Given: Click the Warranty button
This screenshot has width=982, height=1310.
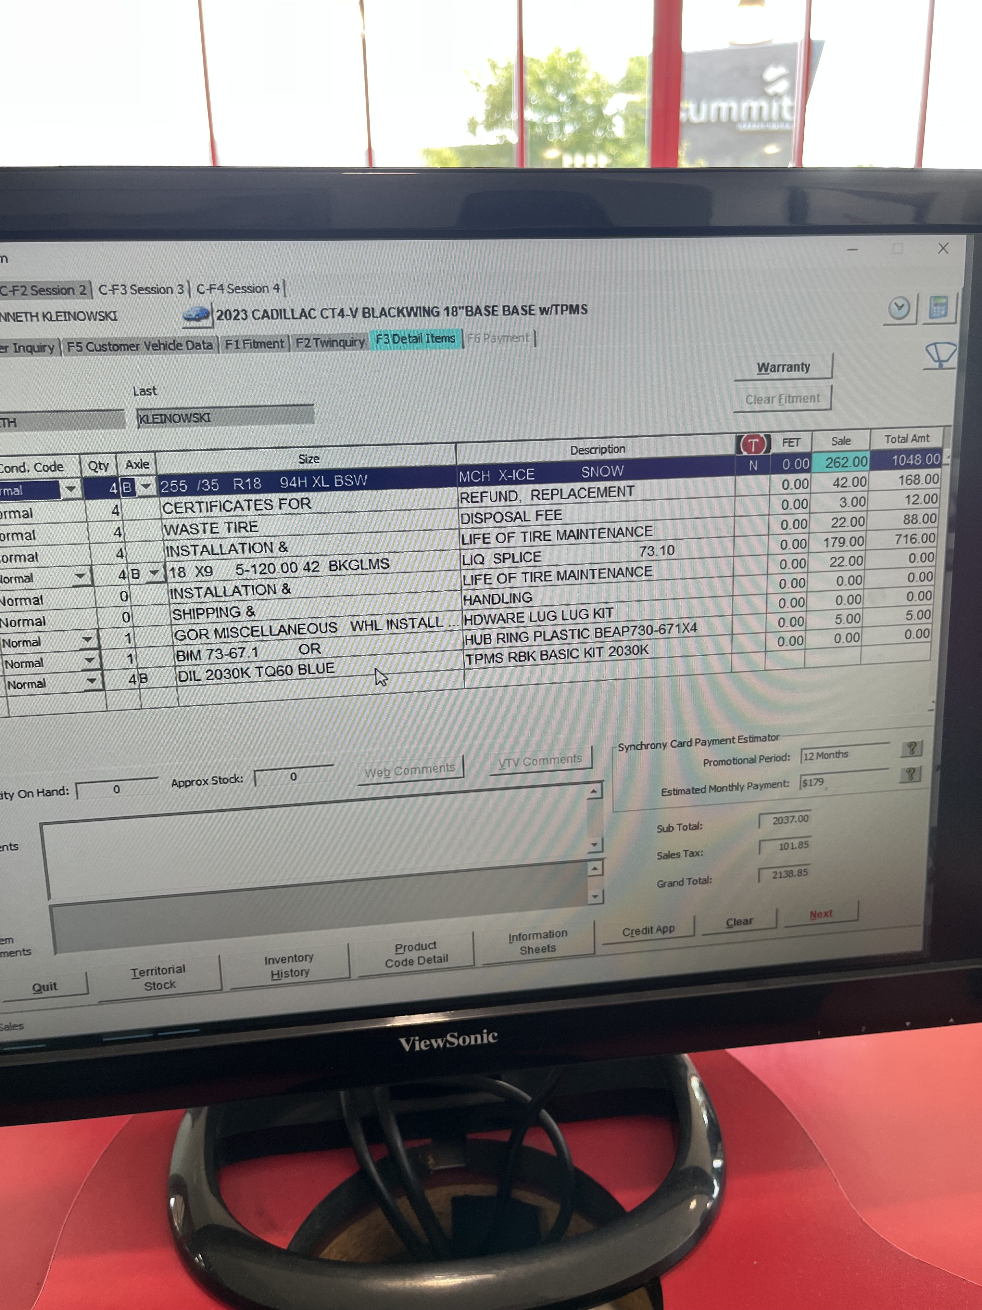Looking at the screenshot, I should point(783,367).
